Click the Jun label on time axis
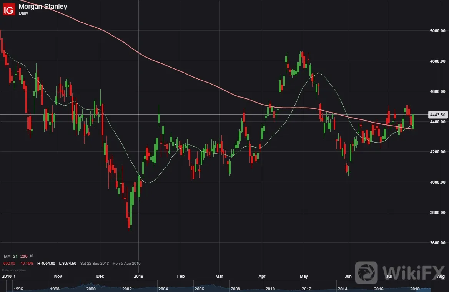Image resolution: width=449 pixels, height=292 pixels. click(x=348, y=276)
